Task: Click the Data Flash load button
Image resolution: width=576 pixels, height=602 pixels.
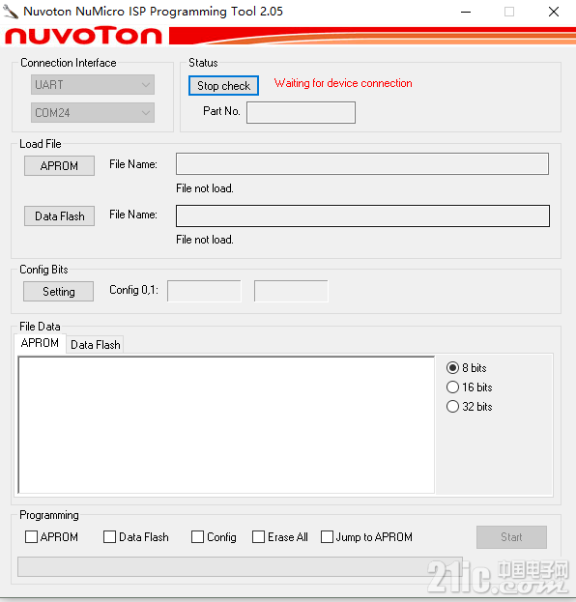Action: point(59,216)
